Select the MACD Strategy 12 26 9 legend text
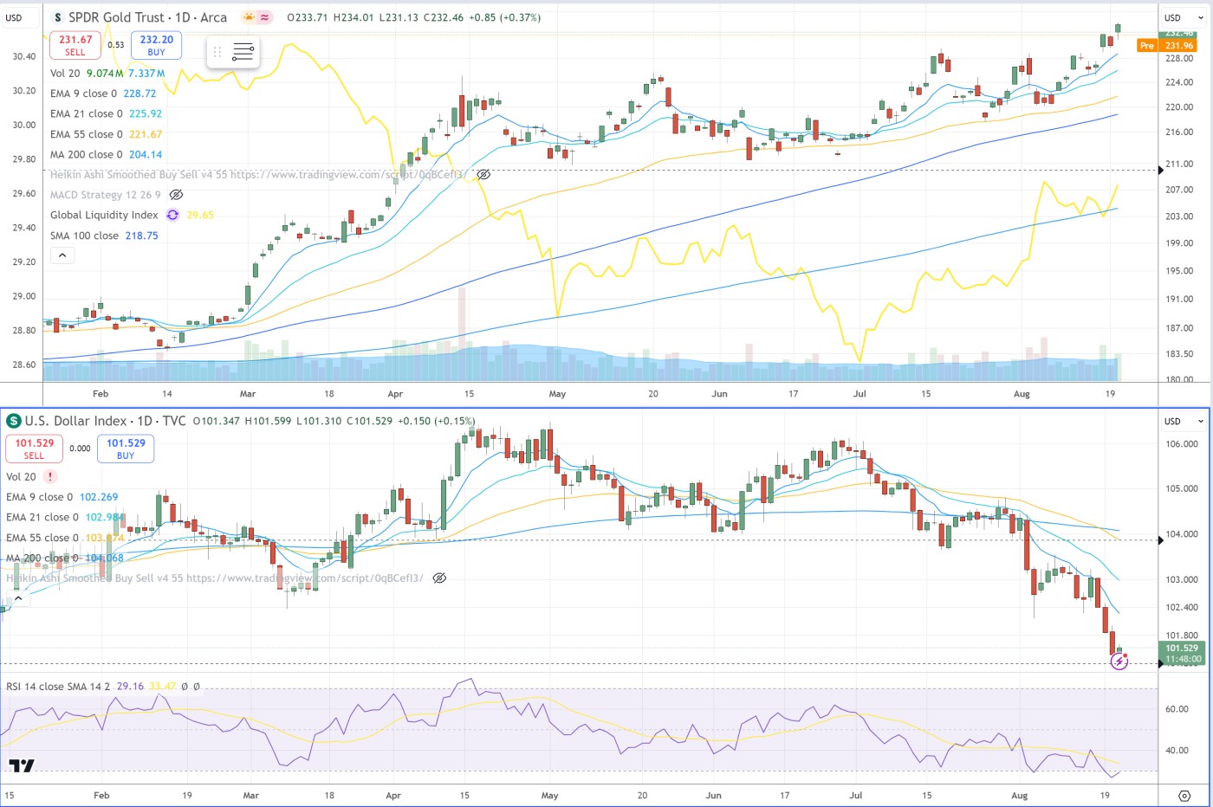Viewport: 1213px width, 807px height. point(105,195)
